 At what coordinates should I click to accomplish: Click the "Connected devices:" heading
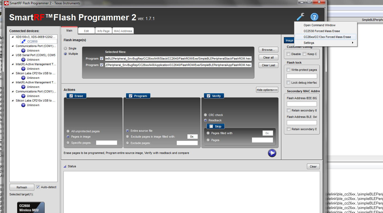click(24, 31)
